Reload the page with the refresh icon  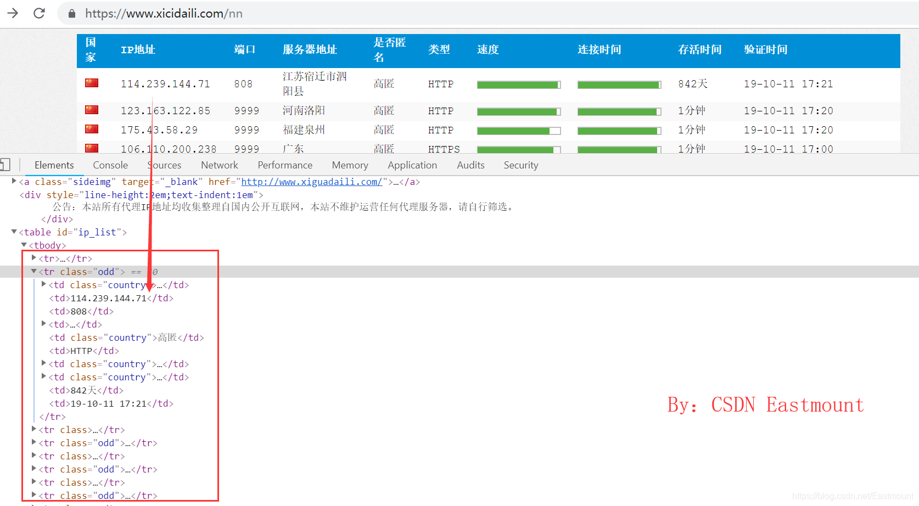39,13
